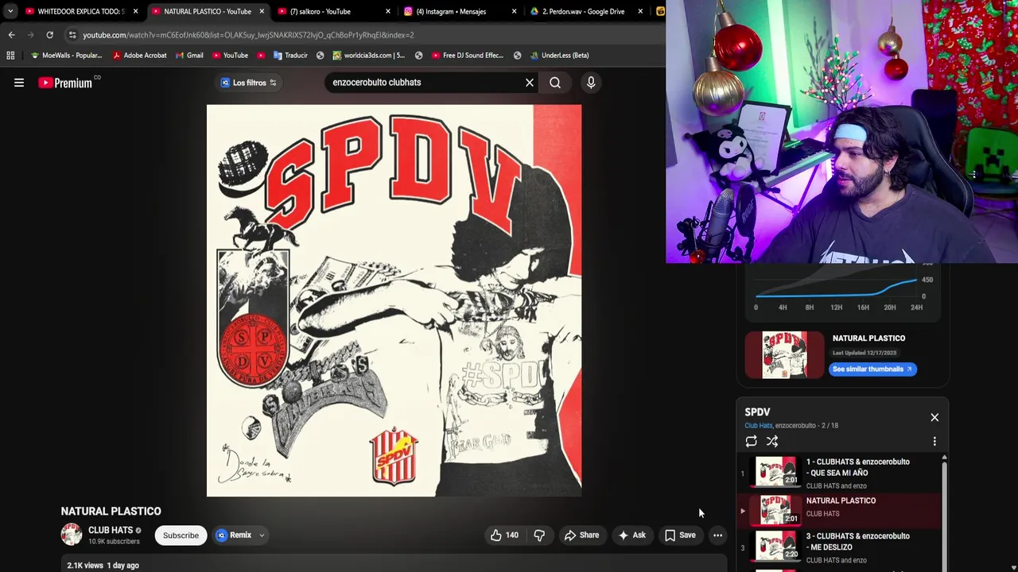1018x572 pixels.
Task: Go to YouTube Premium home logo
Action: click(65, 83)
